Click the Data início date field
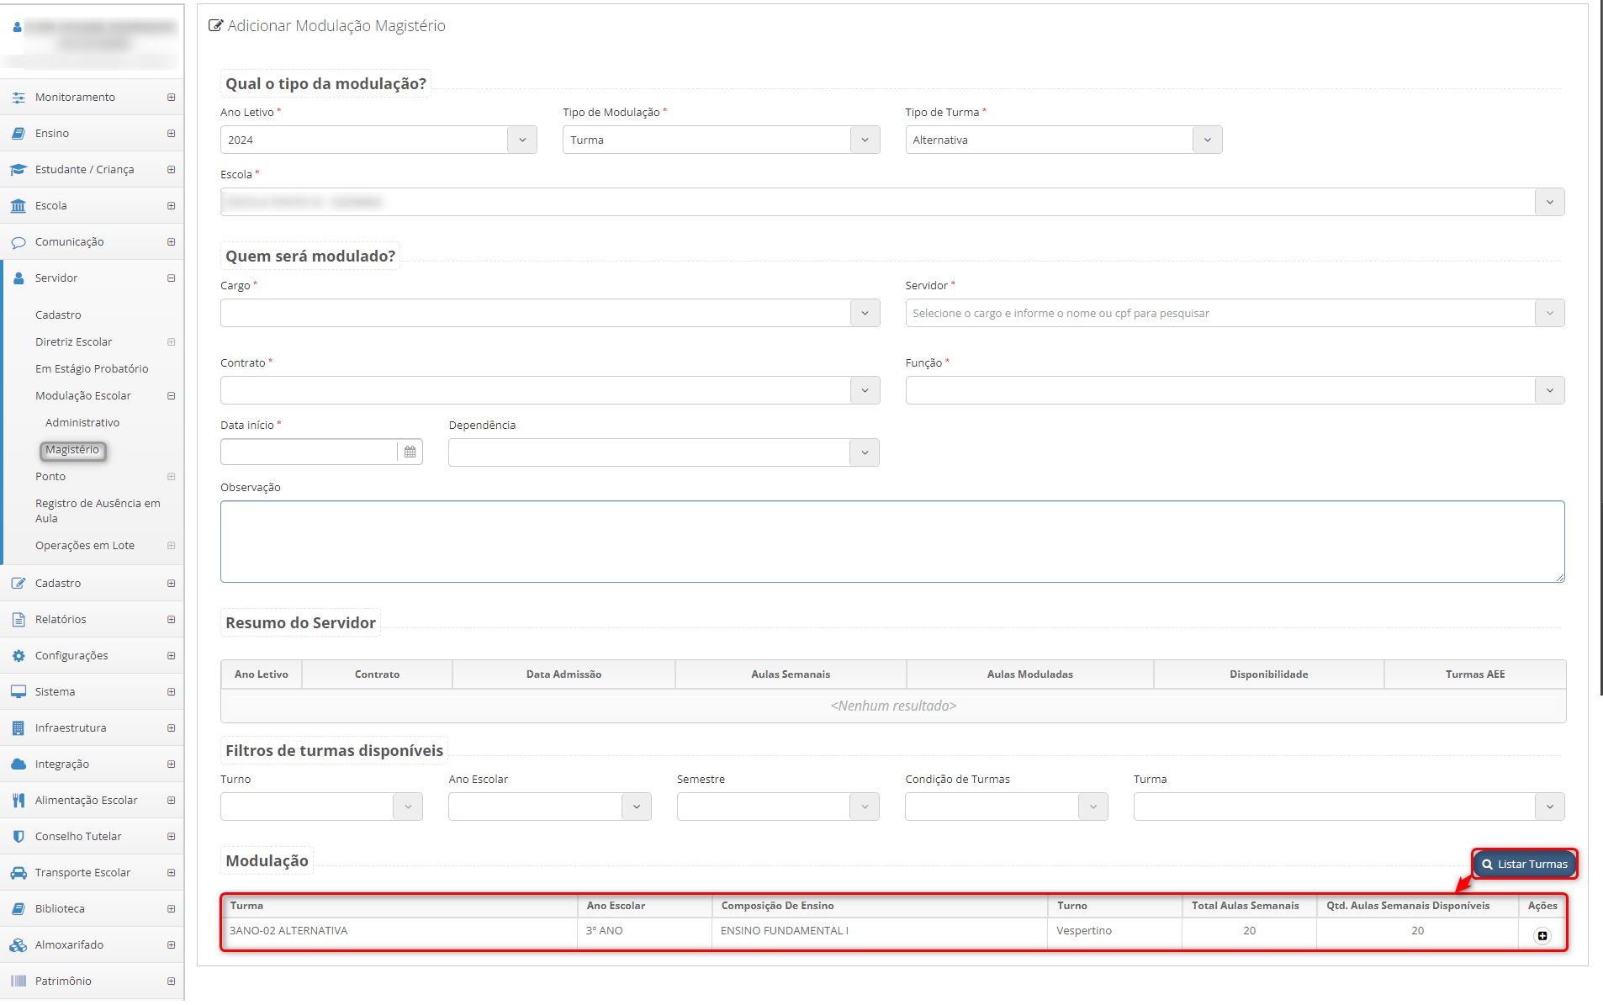 309,452
